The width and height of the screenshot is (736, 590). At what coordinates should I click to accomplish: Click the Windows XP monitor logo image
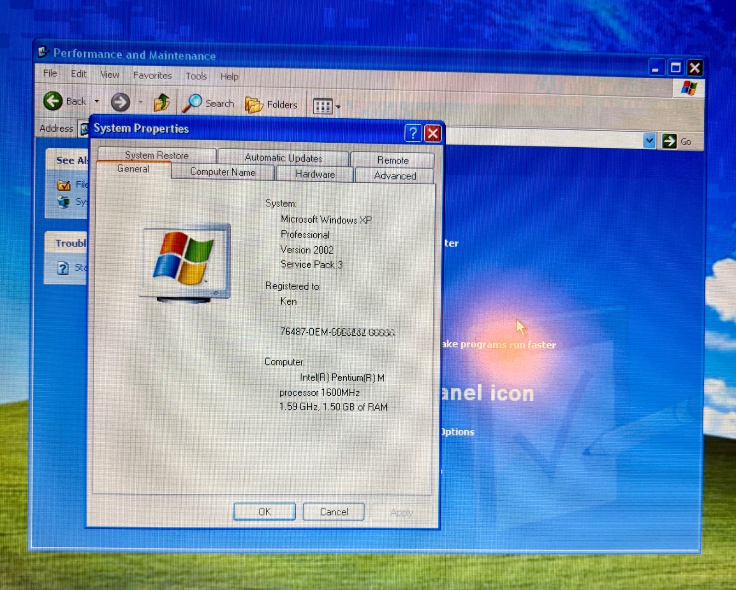(185, 263)
